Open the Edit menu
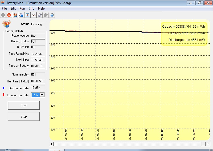 [13, 9]
